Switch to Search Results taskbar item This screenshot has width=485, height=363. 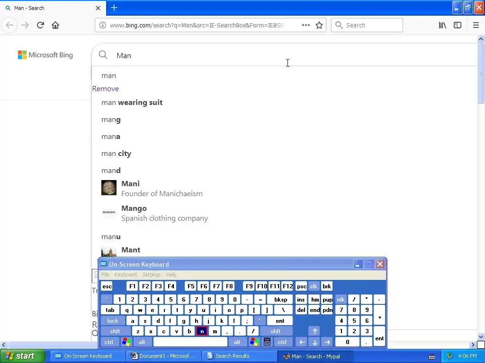tap(239, 356)
